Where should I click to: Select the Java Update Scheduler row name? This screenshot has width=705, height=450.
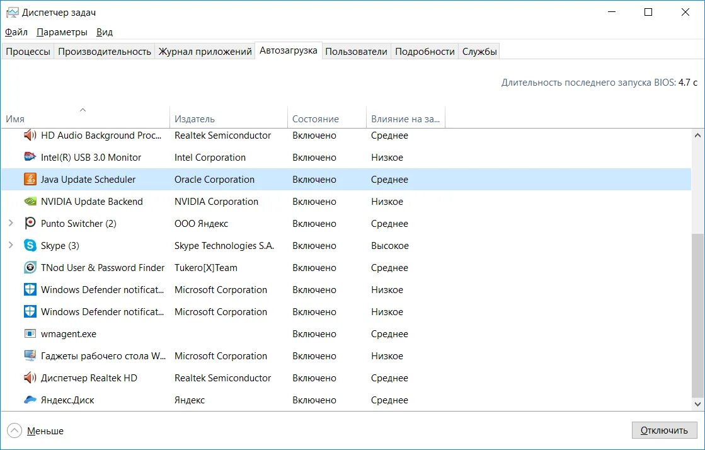[x=88, y=179]
